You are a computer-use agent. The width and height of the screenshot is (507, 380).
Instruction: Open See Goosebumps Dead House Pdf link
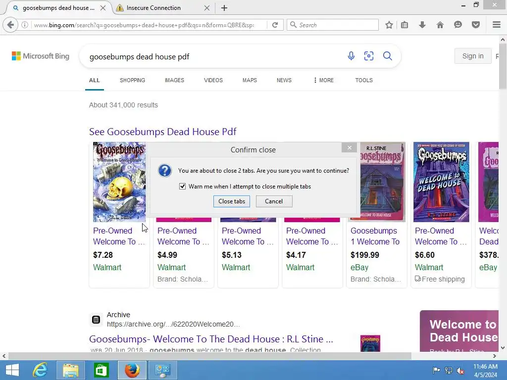[162, 132]
